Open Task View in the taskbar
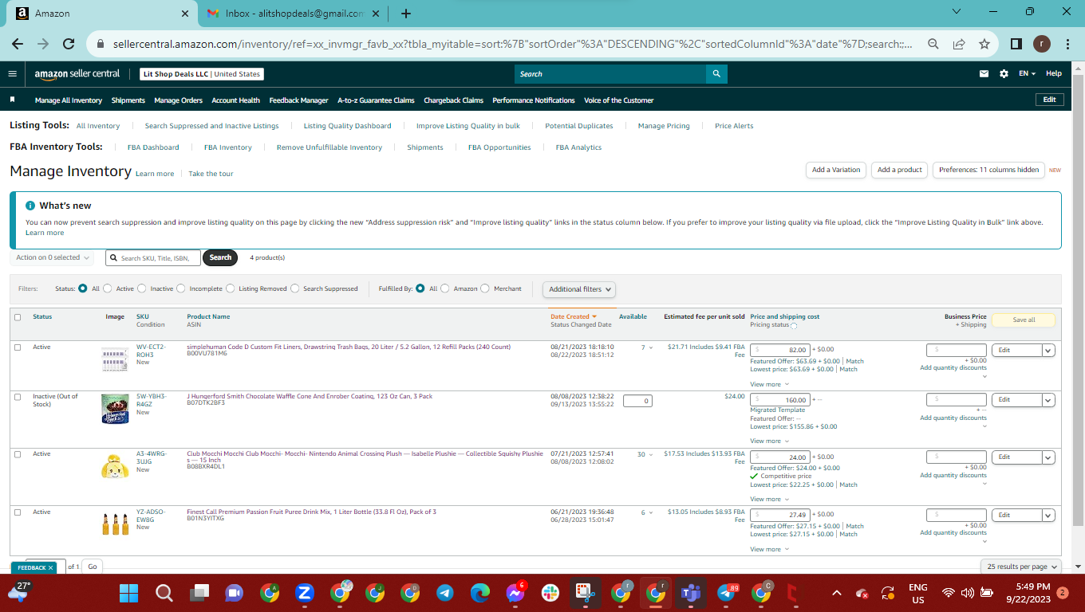The height and width of the screenshot is (612, 1085). [199, 593]
